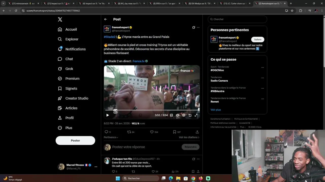
Task: Like the J'eduque ton fils reply
Action: (155, 171)
